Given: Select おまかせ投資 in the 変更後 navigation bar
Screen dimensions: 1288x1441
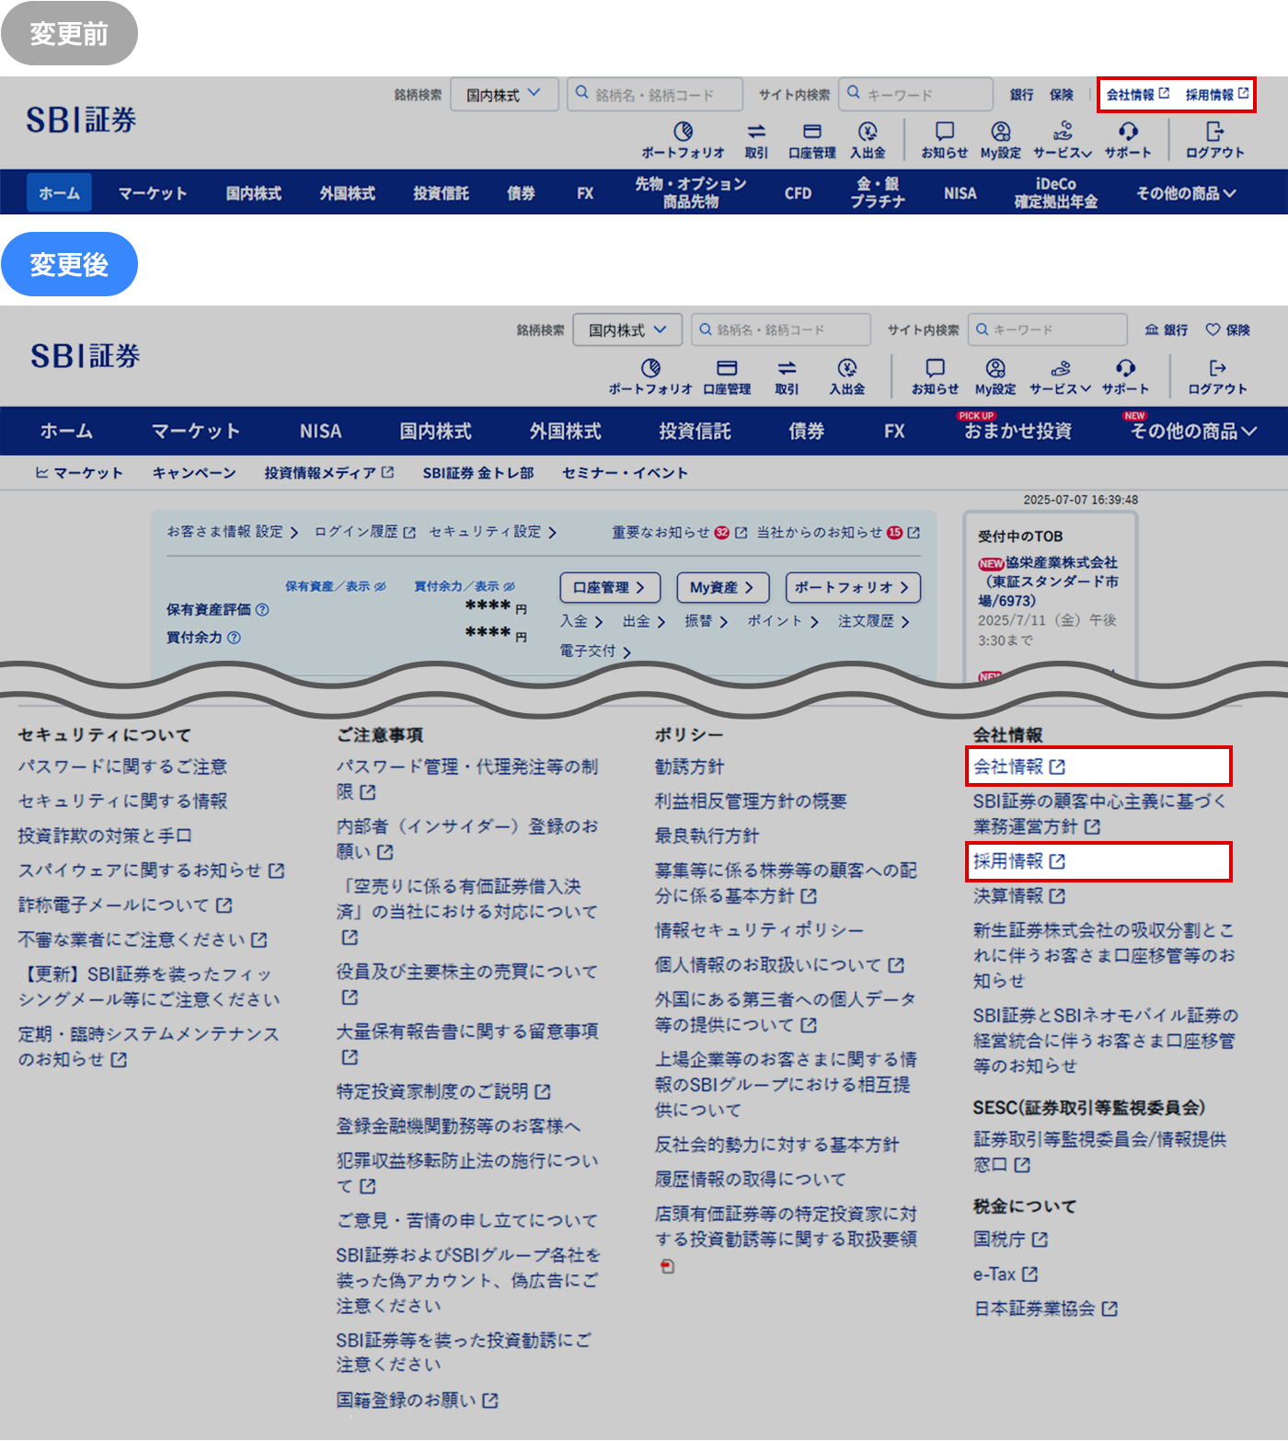Looking at the screenshot, I should [1018, 431].
